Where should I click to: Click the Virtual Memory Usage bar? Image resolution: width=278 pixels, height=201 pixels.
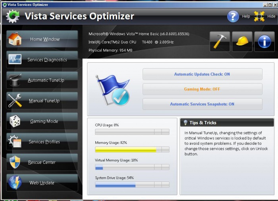point(132,167)
